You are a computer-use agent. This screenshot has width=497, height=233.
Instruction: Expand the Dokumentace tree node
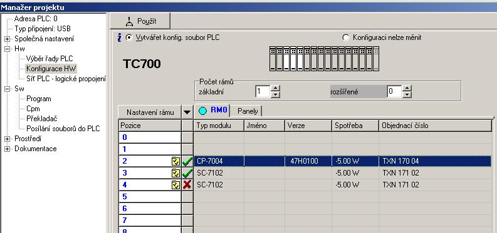[x=7, y=149]
